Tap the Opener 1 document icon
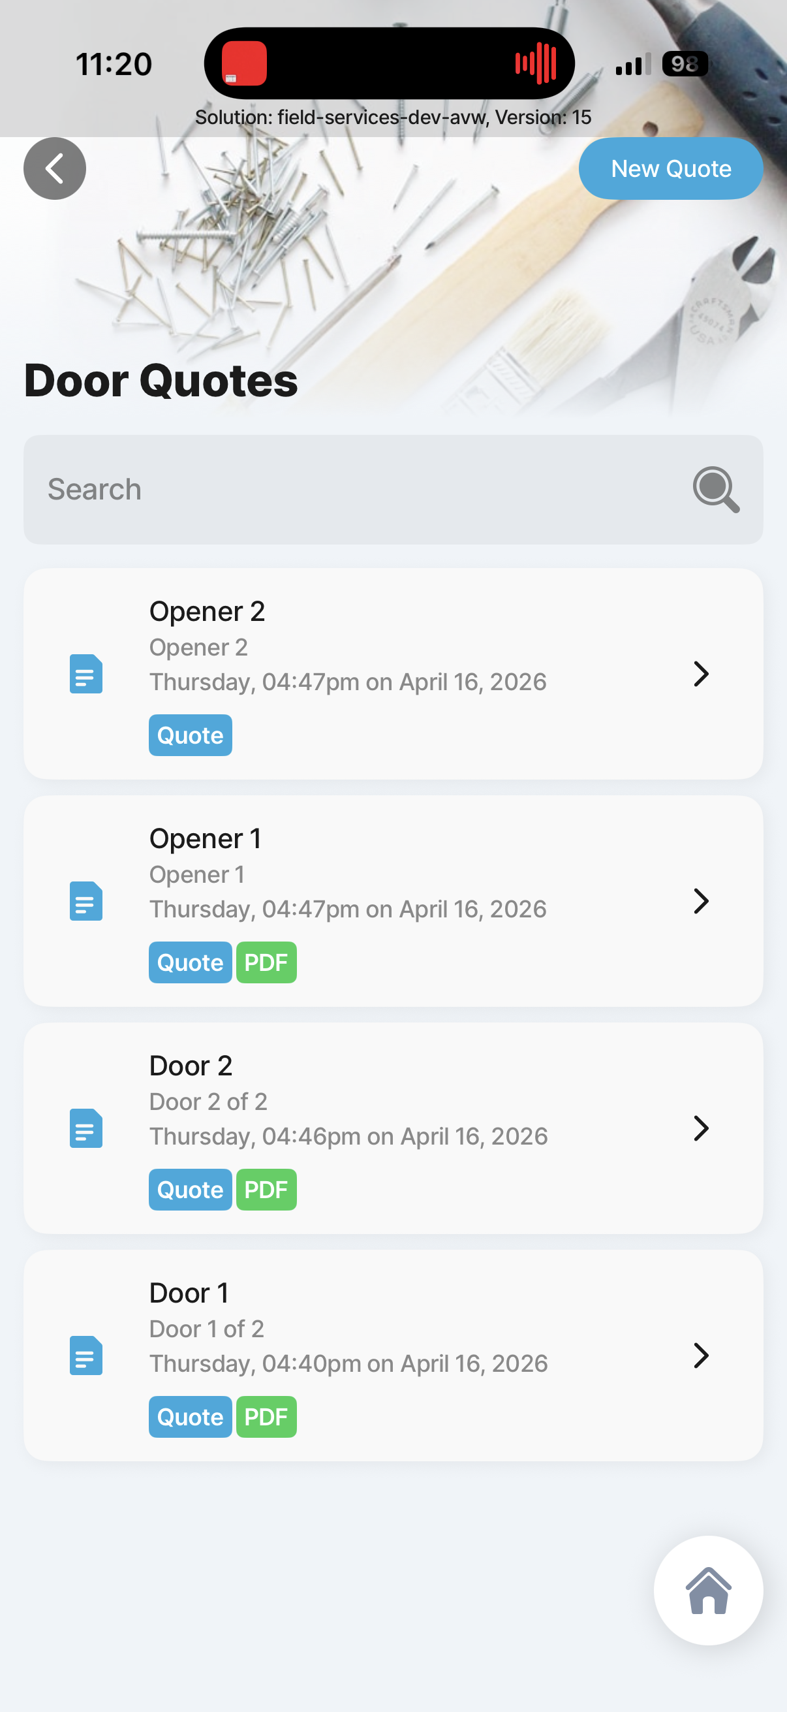787x1712 pixels. click(86, 901)
